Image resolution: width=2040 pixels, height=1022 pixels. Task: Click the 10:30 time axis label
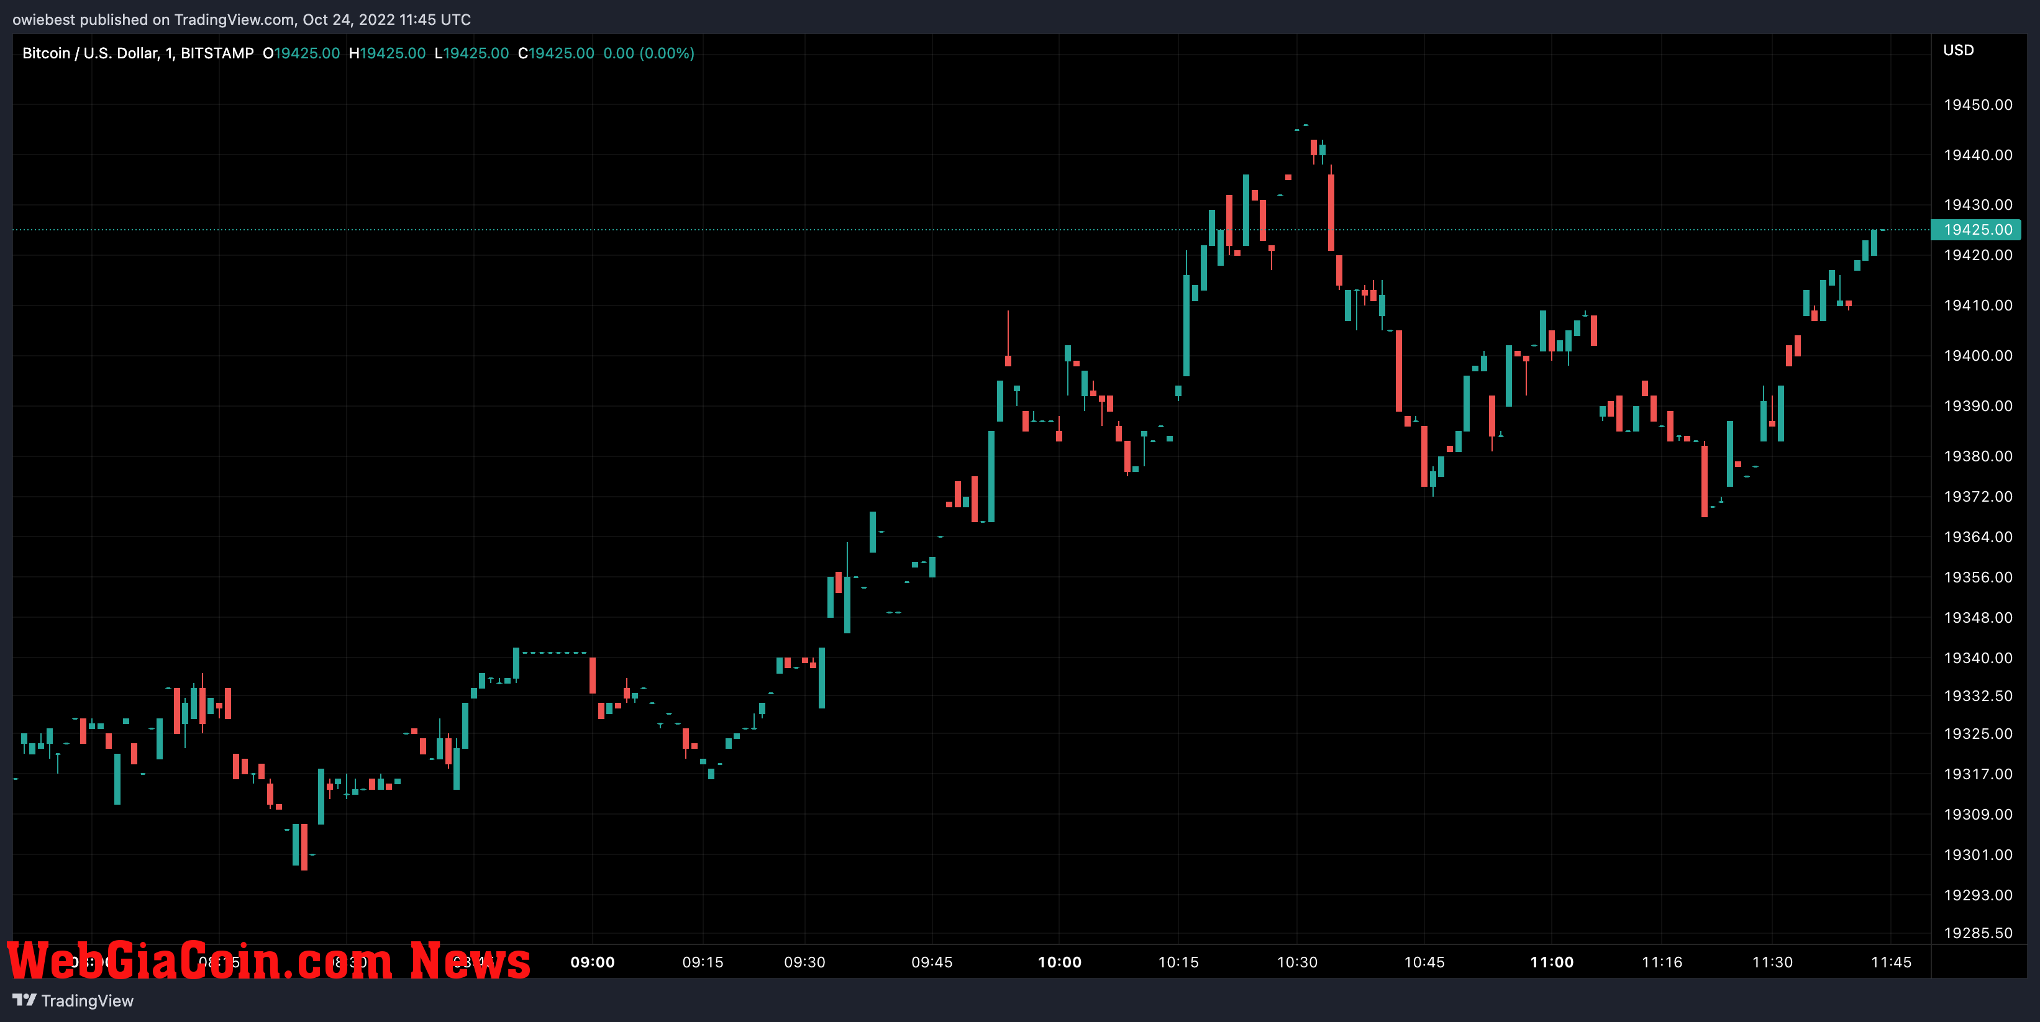pos(1297,962)
